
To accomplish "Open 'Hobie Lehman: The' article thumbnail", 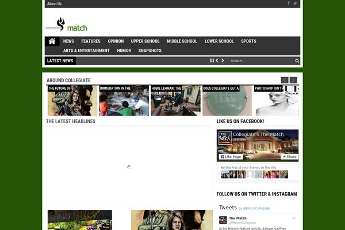I will click(176, 101).
